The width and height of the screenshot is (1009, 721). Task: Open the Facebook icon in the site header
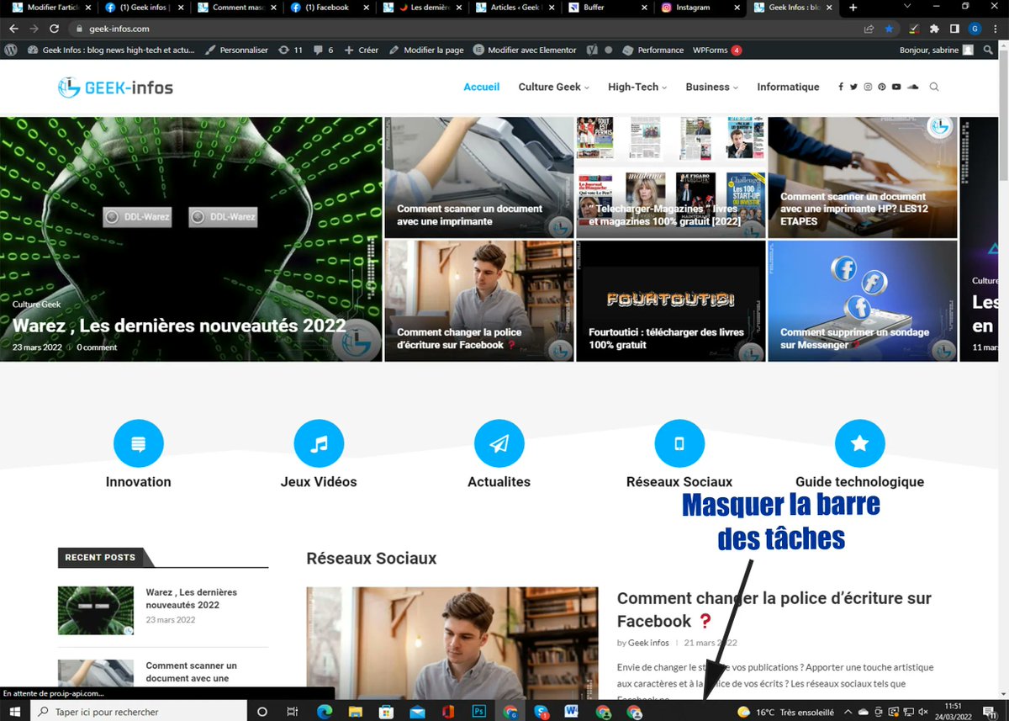(x=840, y=86)
